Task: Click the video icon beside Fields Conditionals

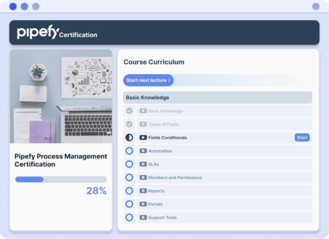Action: (x=143, y=137)
